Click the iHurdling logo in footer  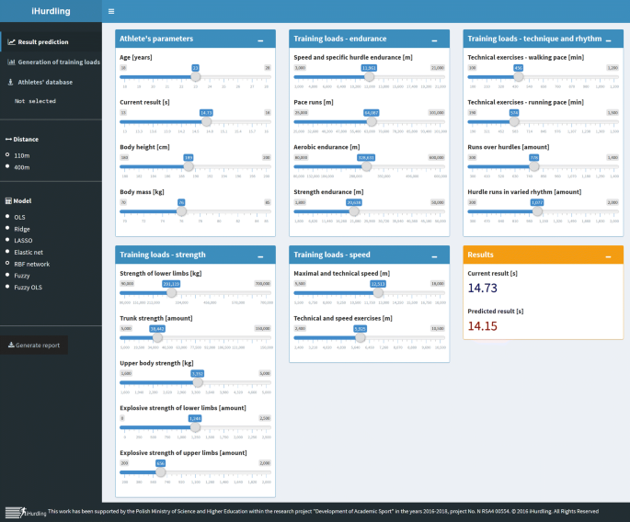click(x=26, y=512)
